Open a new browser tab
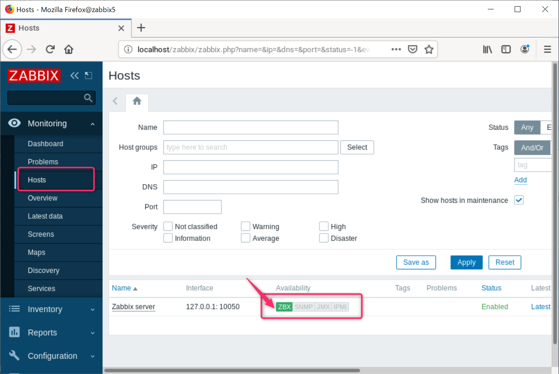Image resolution: width=559 pixels, height=374 pixels. [x=141, y=28]
